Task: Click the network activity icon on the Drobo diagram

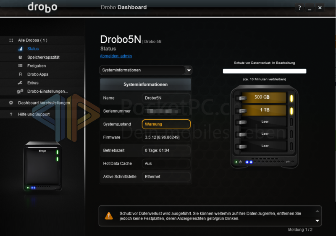Action: [288, 162]
